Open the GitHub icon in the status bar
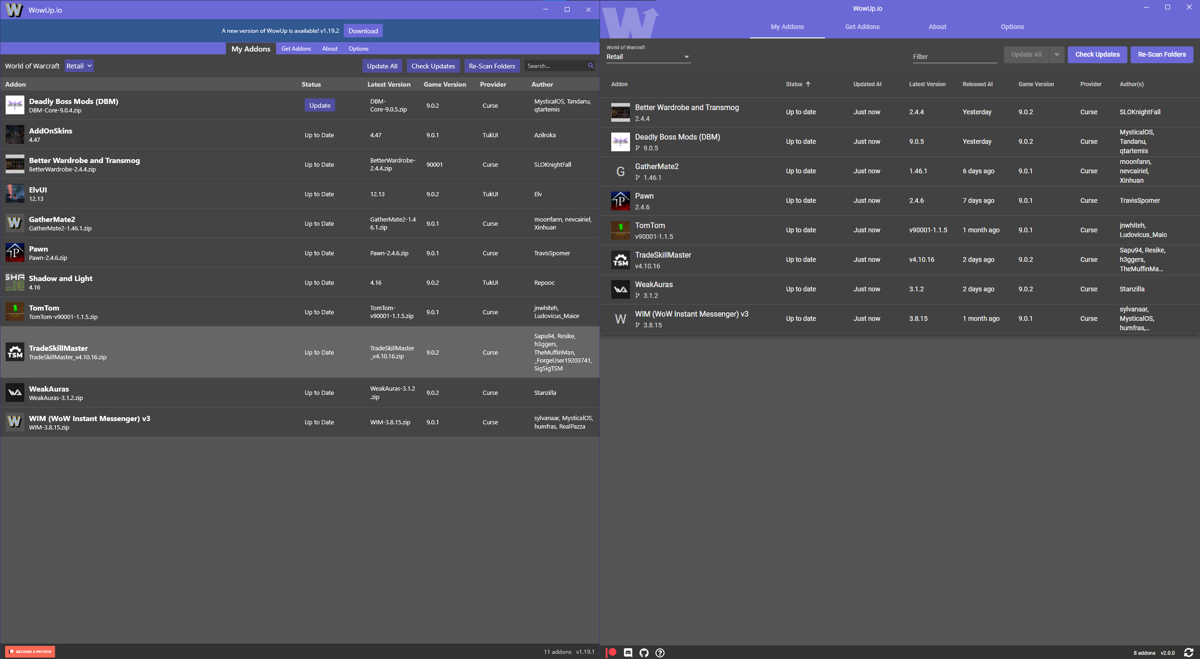This screenshot has width=1200, height=659. (644, 652)
